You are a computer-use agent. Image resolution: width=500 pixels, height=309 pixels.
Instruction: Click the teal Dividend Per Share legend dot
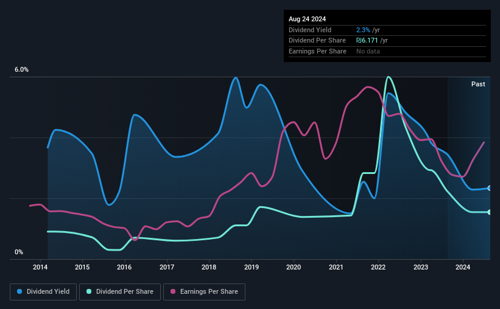pos(89,291)
